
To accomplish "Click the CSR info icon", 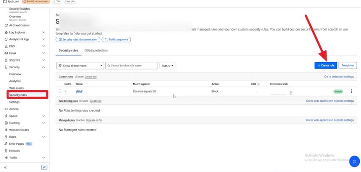I will point(258,84).
